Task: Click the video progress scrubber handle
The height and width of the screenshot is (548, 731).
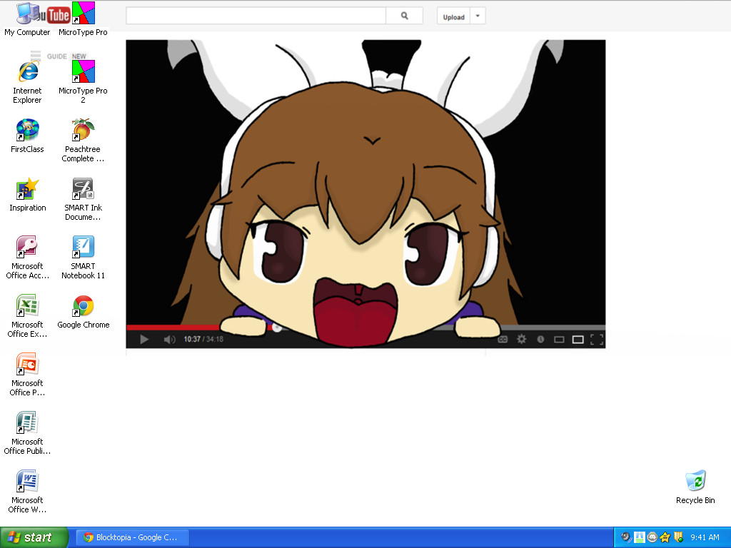Action: (x=277, y=327)
